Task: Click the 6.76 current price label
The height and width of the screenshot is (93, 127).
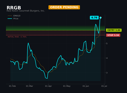Action: (94, 18)
